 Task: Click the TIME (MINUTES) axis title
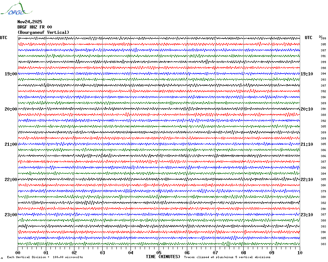(163, 257)
